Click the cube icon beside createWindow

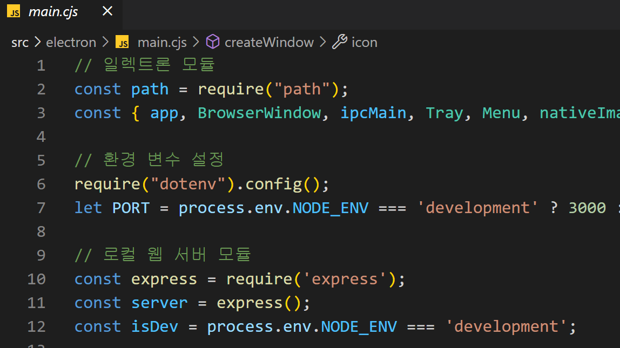coord(213,42)
